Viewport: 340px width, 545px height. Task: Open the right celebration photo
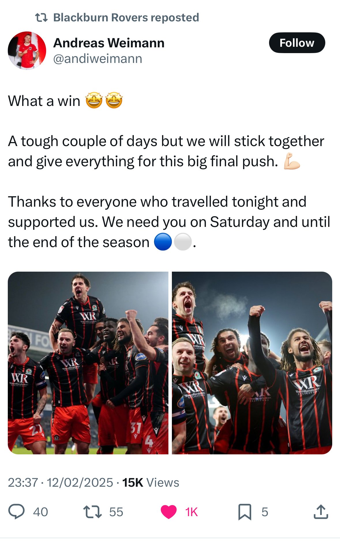point(252,363)
